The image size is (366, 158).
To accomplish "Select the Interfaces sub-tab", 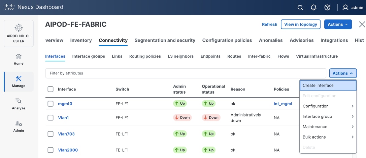I will (55, 56).
